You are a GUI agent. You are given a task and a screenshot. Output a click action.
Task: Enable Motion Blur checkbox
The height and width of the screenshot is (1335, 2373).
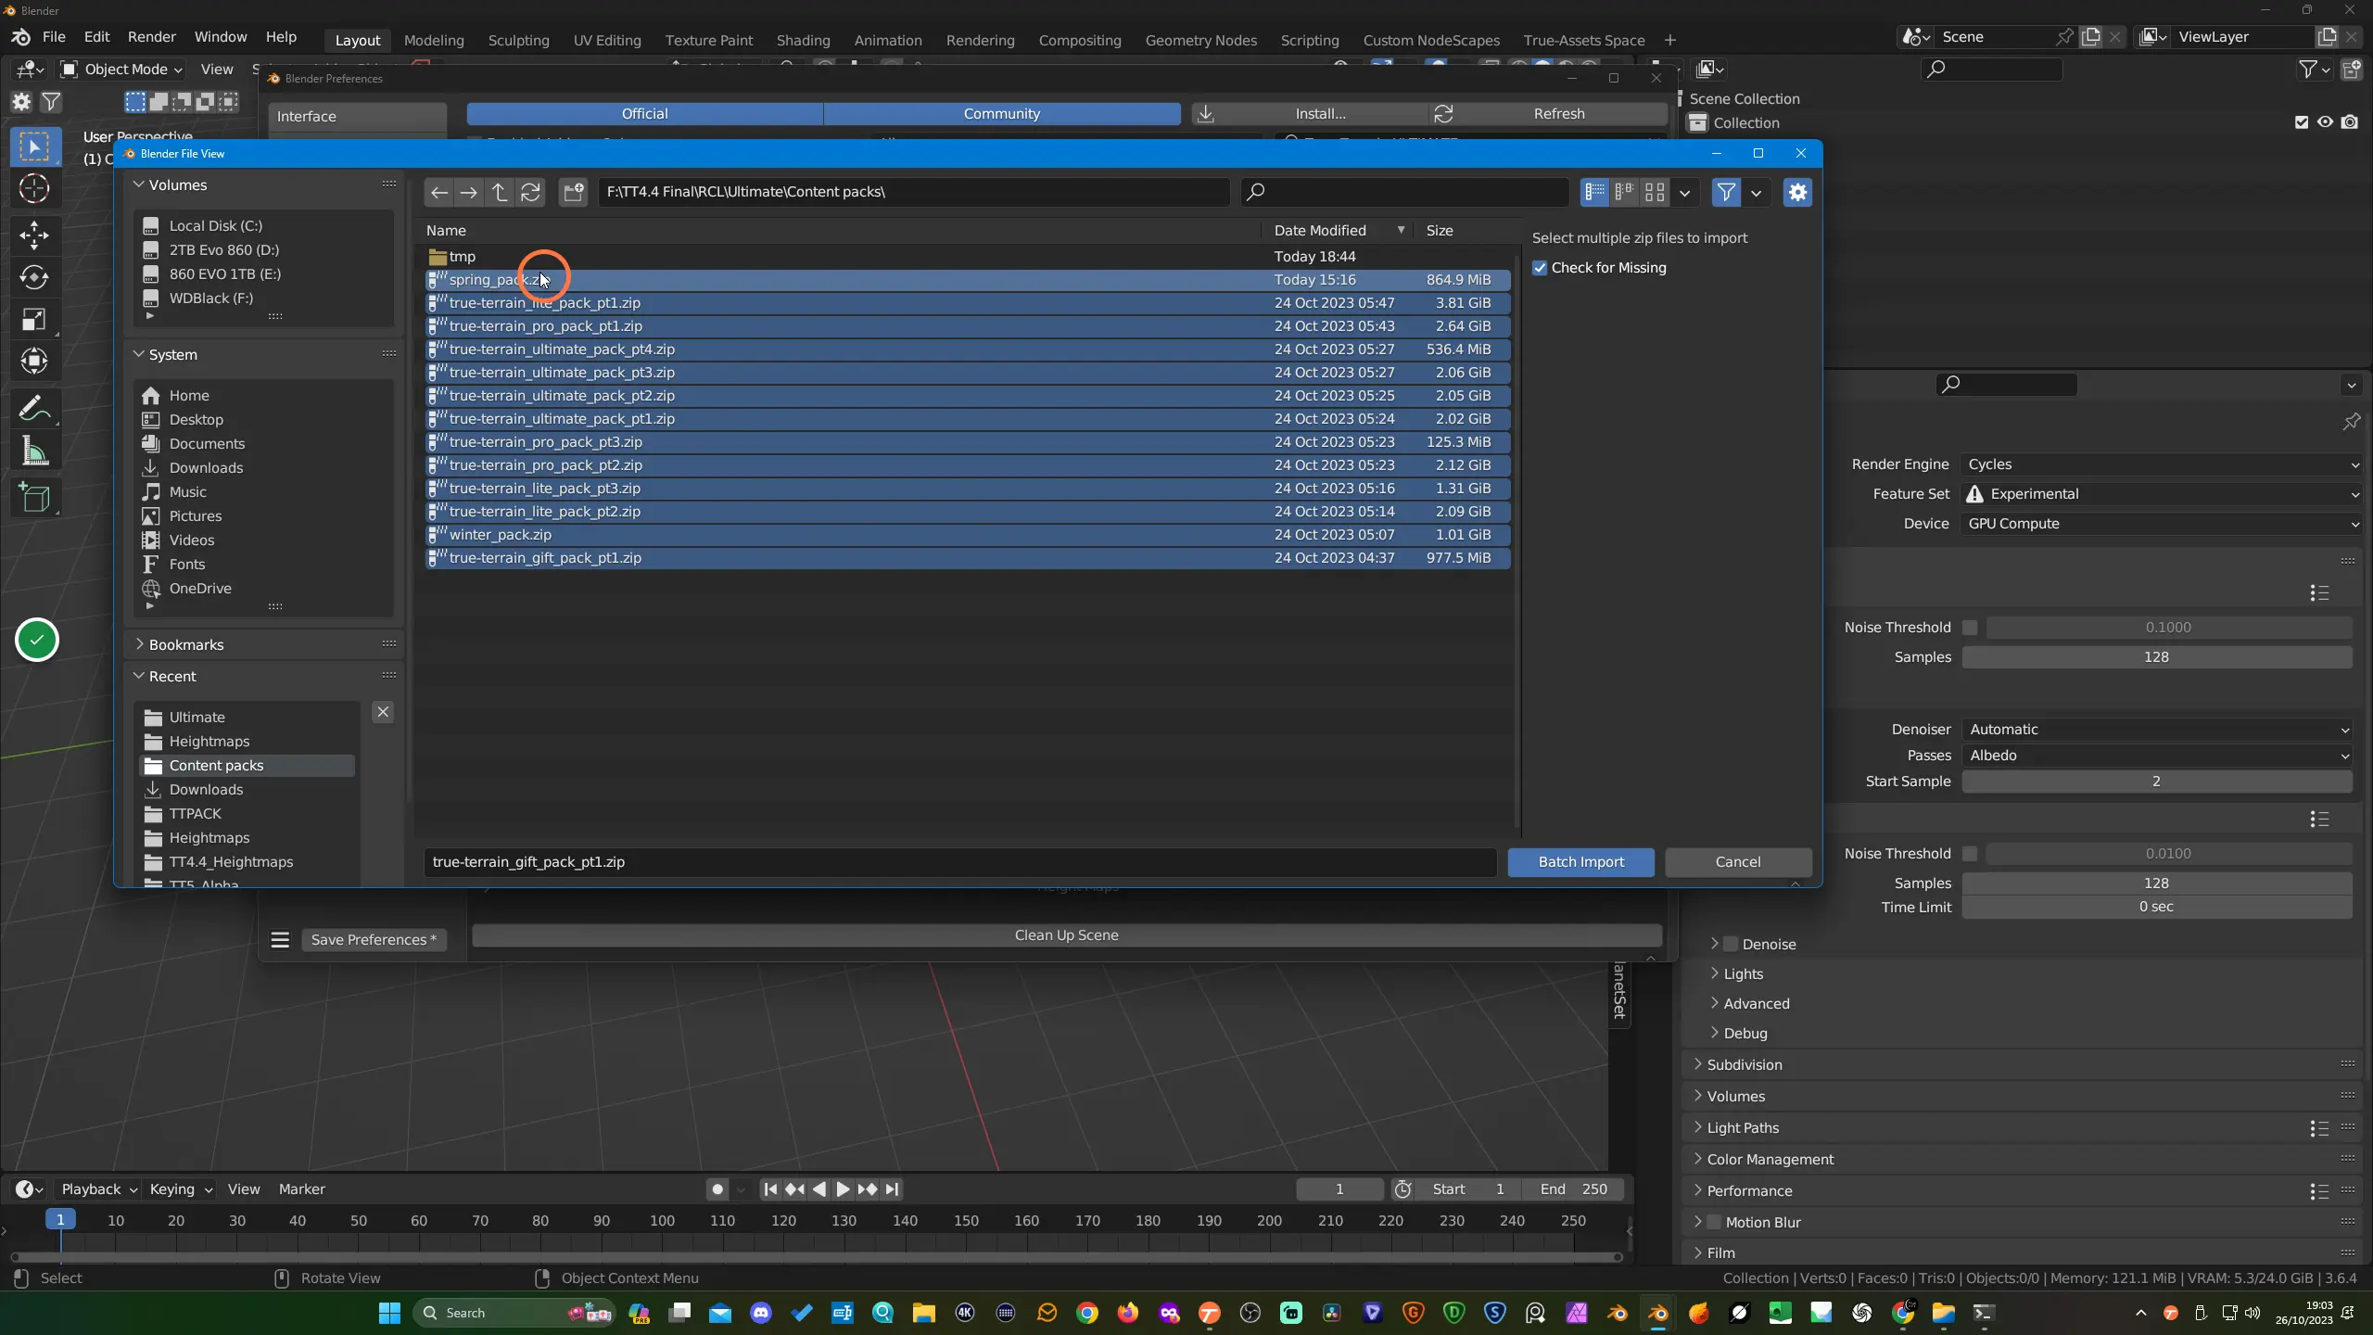click(x=1714, y=1222)
